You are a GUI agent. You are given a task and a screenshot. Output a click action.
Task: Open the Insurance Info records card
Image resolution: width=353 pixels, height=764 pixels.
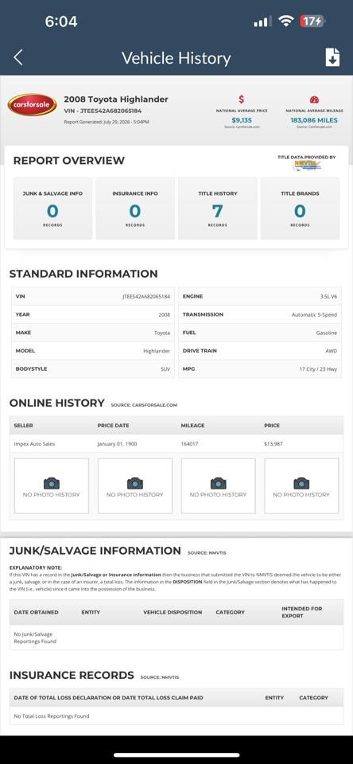tap(135, 209)
